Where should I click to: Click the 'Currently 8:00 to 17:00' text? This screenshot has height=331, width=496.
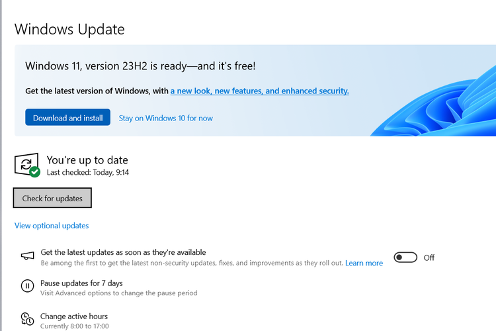[74, 326]
